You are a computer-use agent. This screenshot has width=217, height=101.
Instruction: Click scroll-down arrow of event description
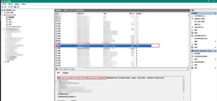pyautogui.click(x=184, y=97)
